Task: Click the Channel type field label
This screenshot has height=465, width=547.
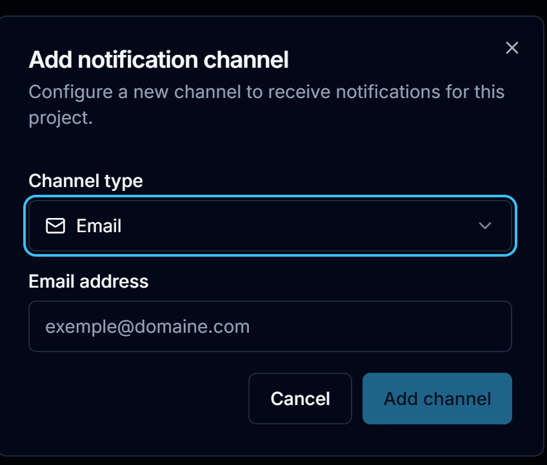Action: (86, 181)
